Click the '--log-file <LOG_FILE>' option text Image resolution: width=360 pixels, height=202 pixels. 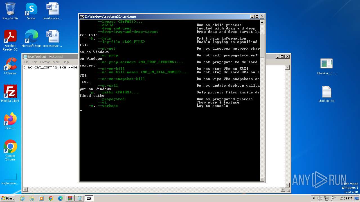click(121, 42)
